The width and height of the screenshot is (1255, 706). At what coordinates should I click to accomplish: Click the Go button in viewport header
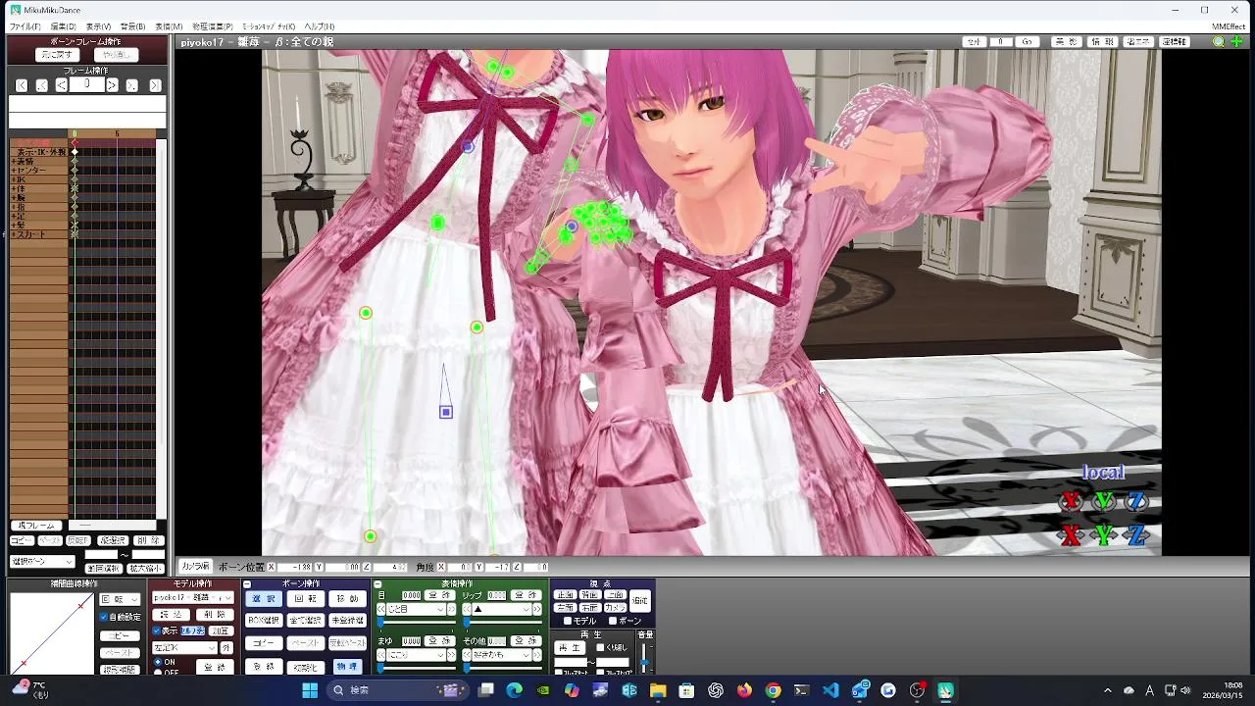coord(1027,42)
